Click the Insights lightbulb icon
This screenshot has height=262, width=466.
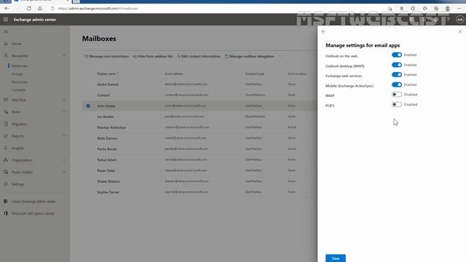click(x=6, y=148)
